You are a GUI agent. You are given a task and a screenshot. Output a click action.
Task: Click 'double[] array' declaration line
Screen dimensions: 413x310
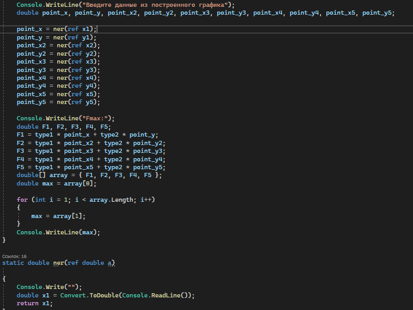click(89, 175)
